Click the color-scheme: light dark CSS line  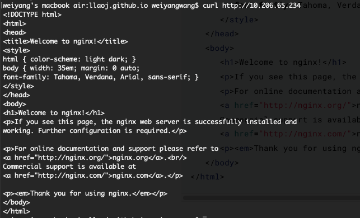(69, 59)
